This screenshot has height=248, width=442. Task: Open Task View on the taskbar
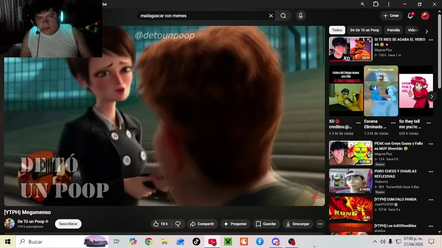coord(116,242)
